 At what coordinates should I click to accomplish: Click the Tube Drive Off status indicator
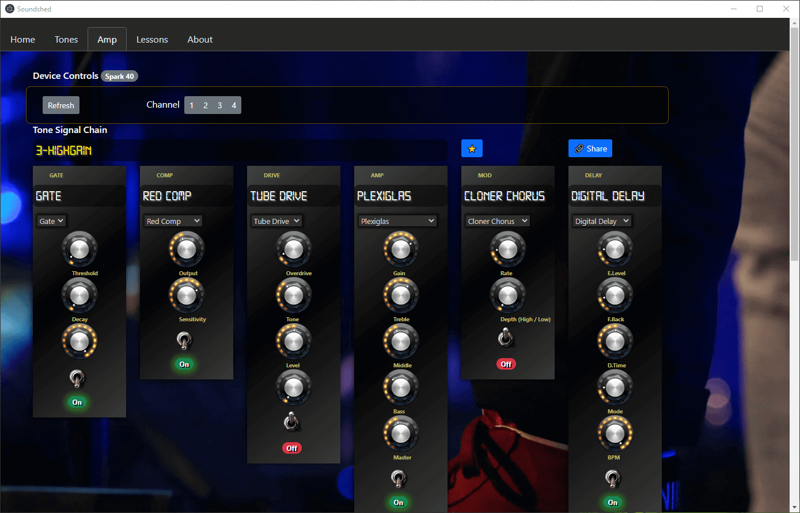click(x=292, y=448)
